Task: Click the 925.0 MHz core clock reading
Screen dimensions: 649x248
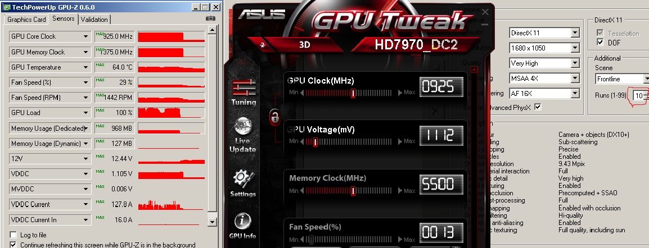Action: (x=118, y=36)
